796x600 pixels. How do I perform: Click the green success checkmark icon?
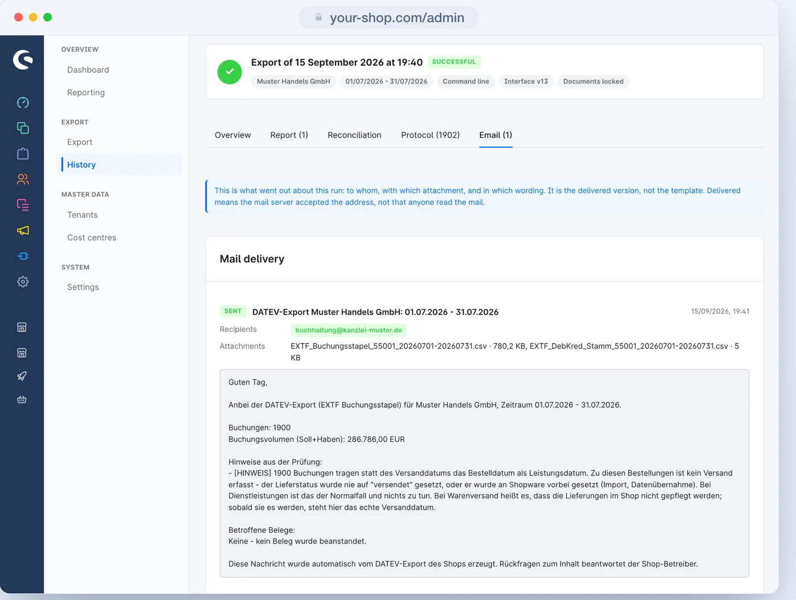pos(230,72)
